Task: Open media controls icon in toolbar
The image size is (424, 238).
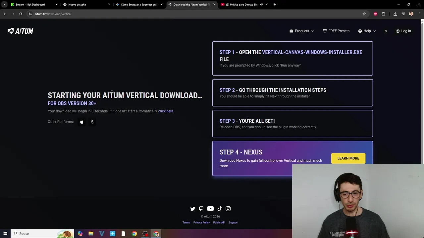Action: tap(403, 14)
